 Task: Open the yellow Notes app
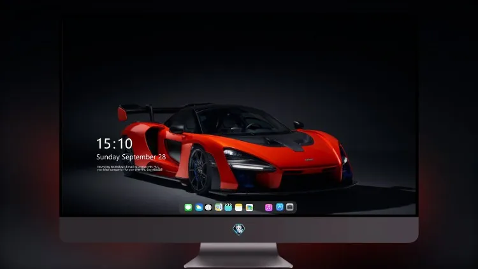239,207
